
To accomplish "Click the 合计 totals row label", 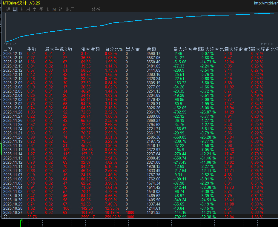I will (x=8, y=217).
